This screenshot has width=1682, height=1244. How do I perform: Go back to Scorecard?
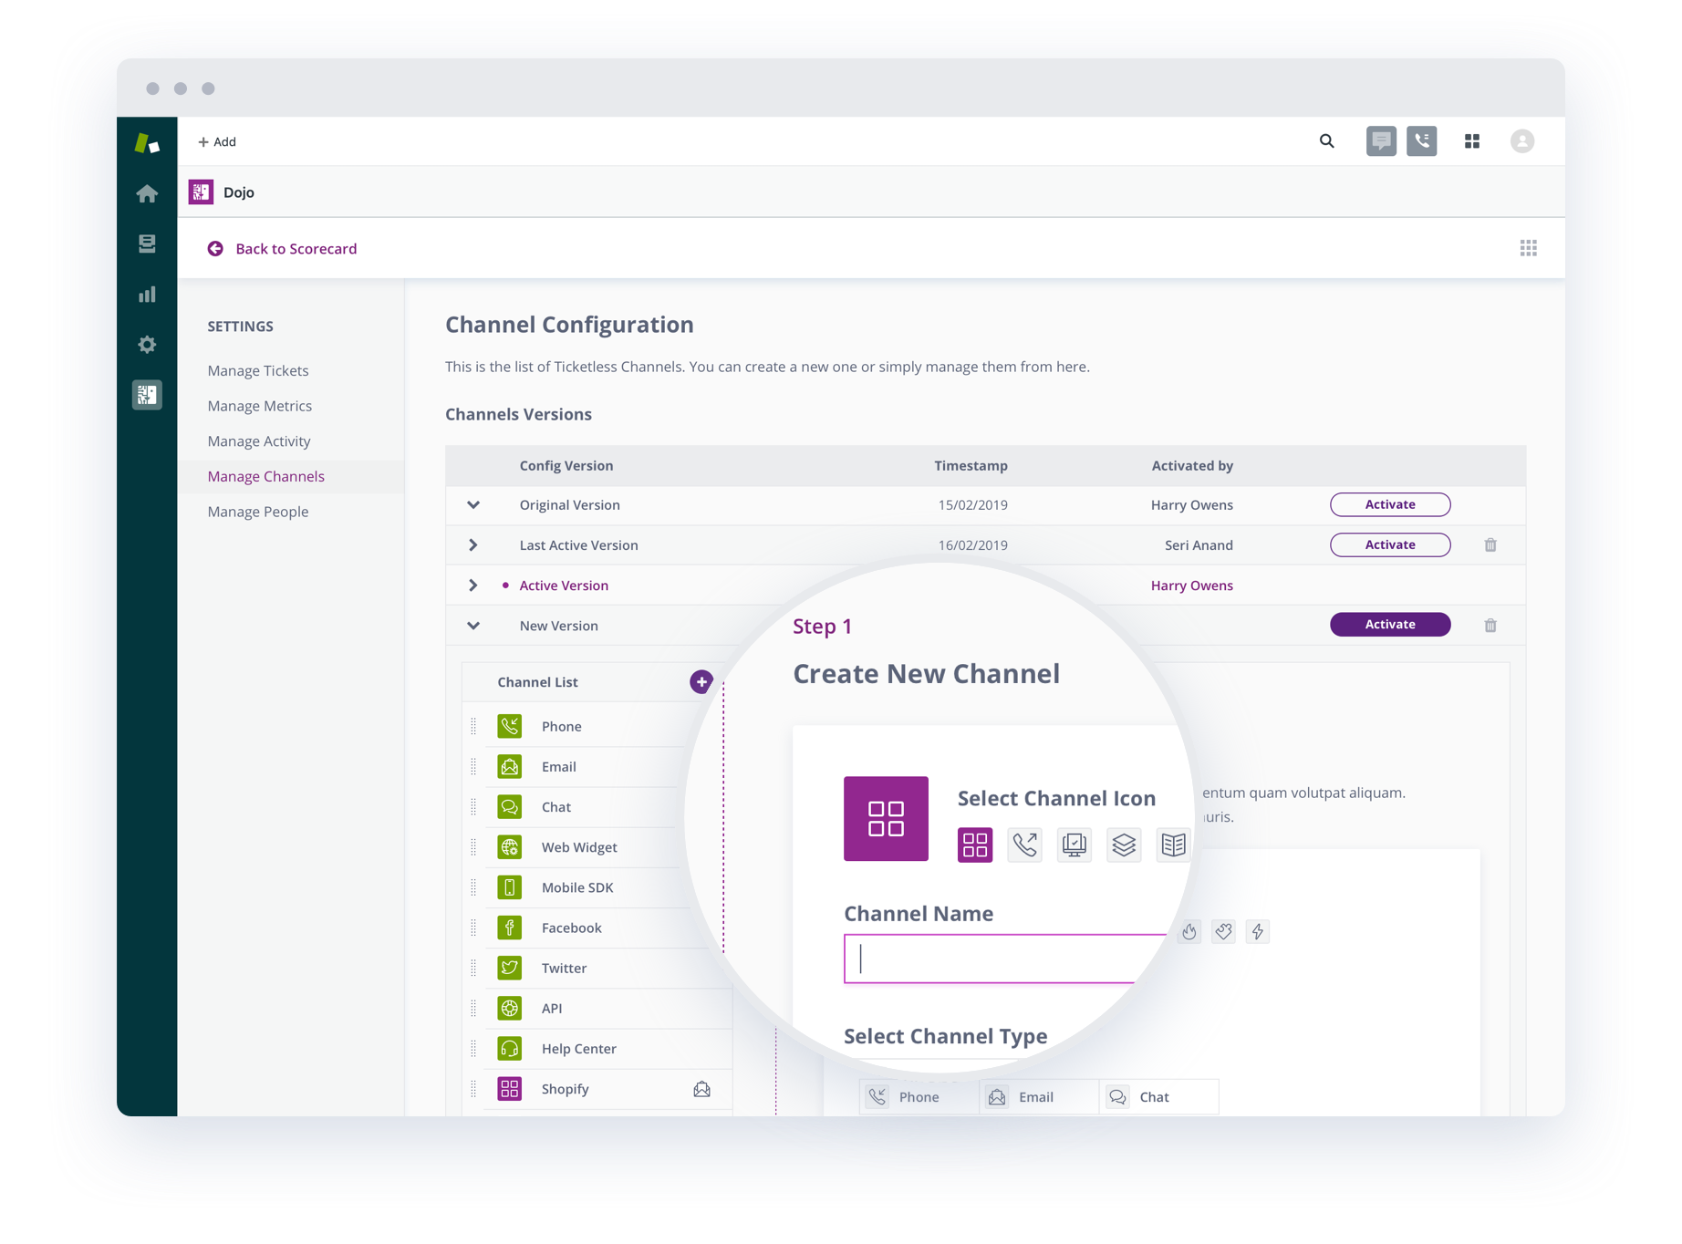point(282,248)
